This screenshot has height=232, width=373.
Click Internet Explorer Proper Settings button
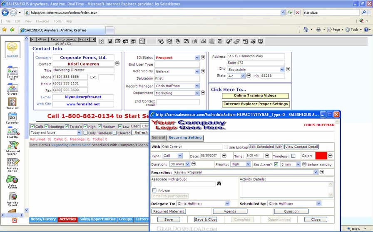pos(256,104)
